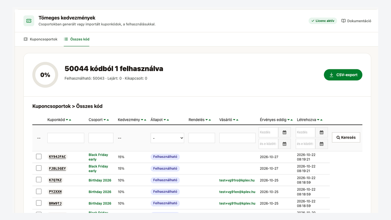The height and width of the screenshot is (220, 391).
Task: Open the Dokumentáció link
Action: pos(356,21)
